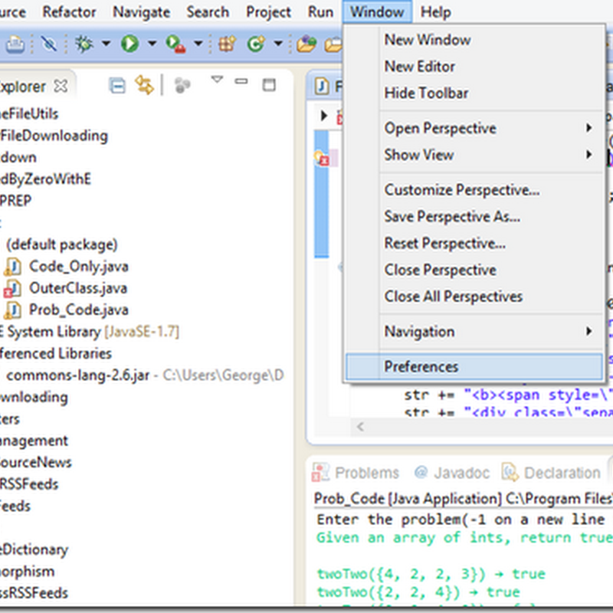Open the Package Explorer view menu triangle
Viewport: 613px width, 613px height.
coord(217,80)
